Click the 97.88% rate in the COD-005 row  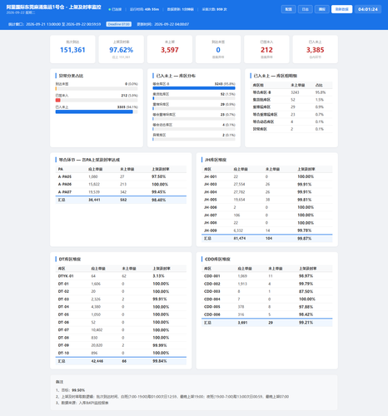pos(306,307)
